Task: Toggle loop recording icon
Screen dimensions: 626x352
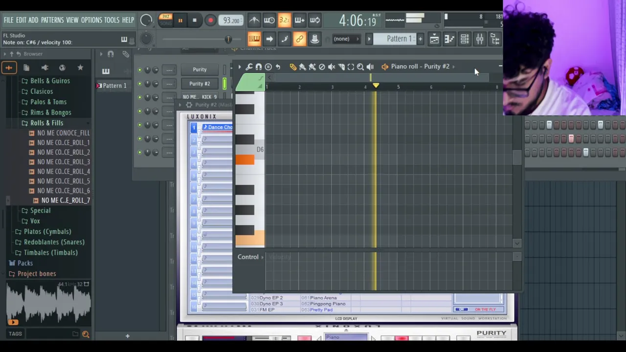Action: pyautogui.click(x=314, y=20)
